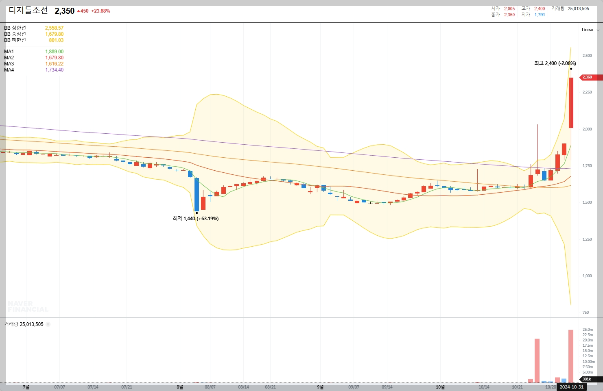Select the MA4 legend entry
603x391 pixels.
9,70
